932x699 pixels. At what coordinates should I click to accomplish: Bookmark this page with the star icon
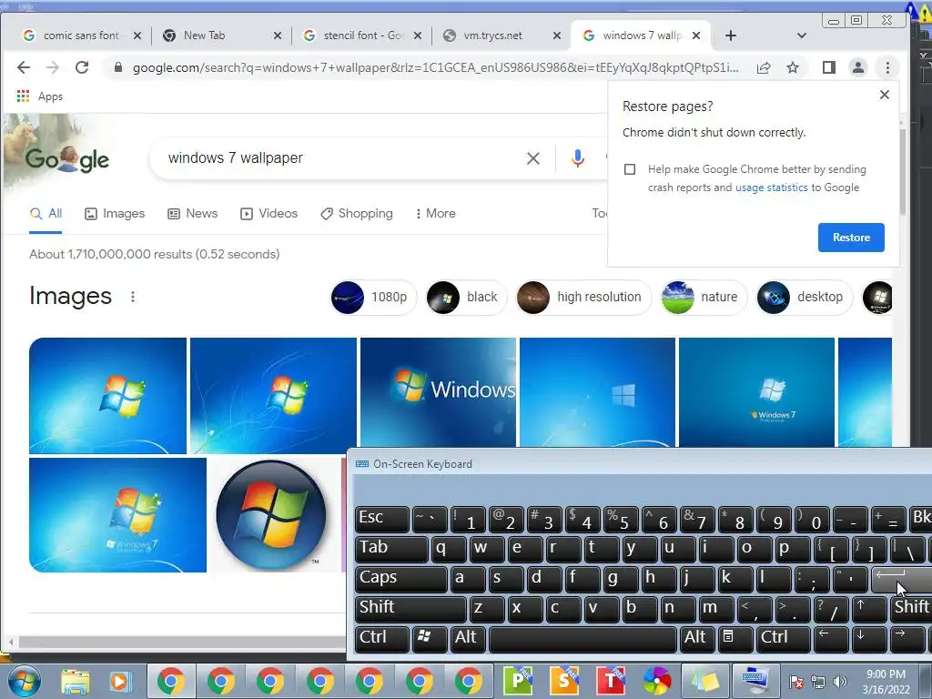tap(793, 67)
